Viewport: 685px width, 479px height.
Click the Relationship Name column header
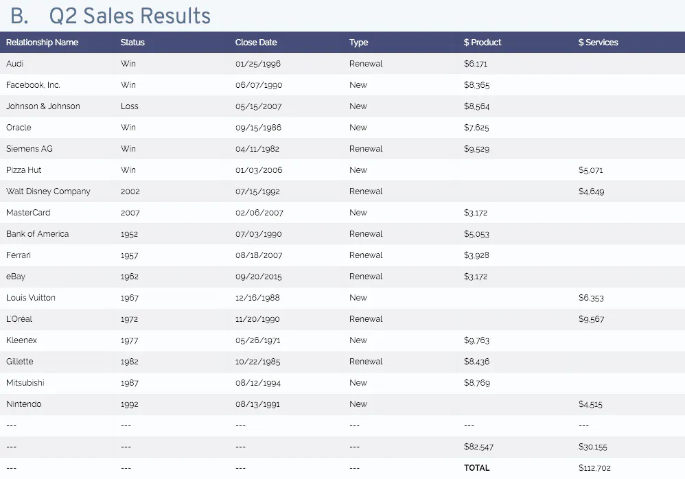click(x=42, y=43)
